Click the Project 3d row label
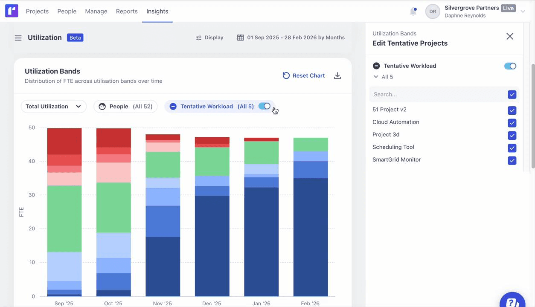 pos(386,134)
